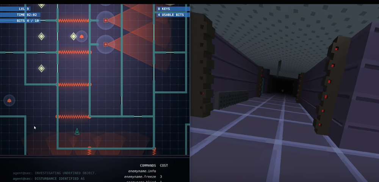Click the alarm bell beside the diamond bit

coord(82,37)
